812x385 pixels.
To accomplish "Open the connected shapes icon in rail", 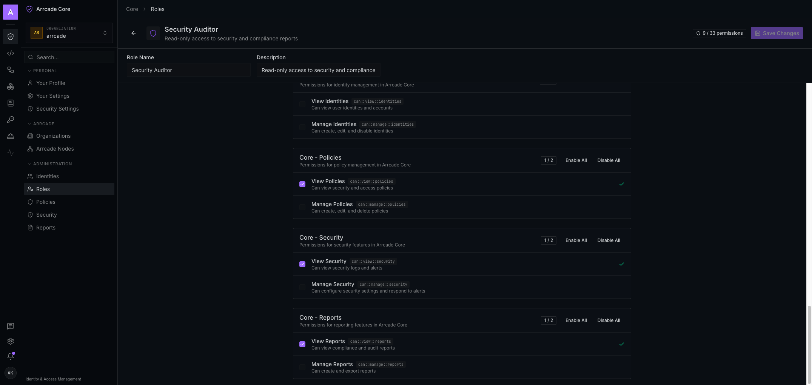I will tap(11, 70).
